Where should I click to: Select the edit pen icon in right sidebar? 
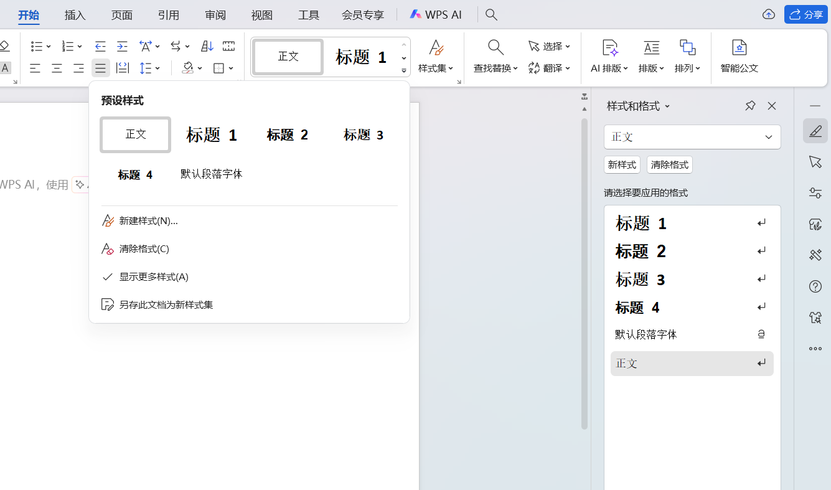[x=815, y=131]
